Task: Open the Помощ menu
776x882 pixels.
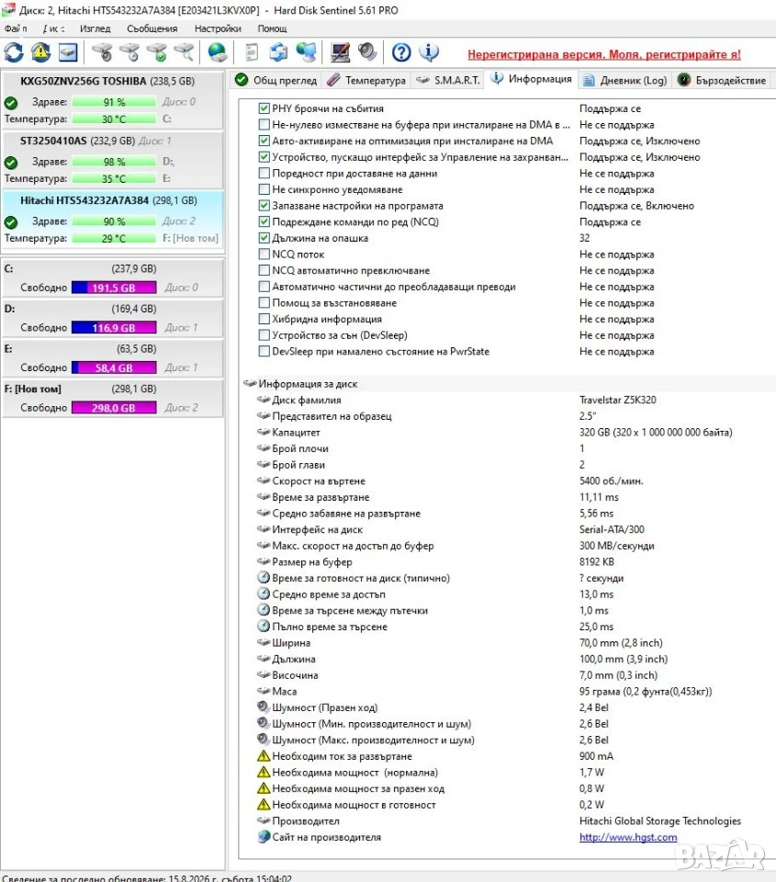Action: 272,28
